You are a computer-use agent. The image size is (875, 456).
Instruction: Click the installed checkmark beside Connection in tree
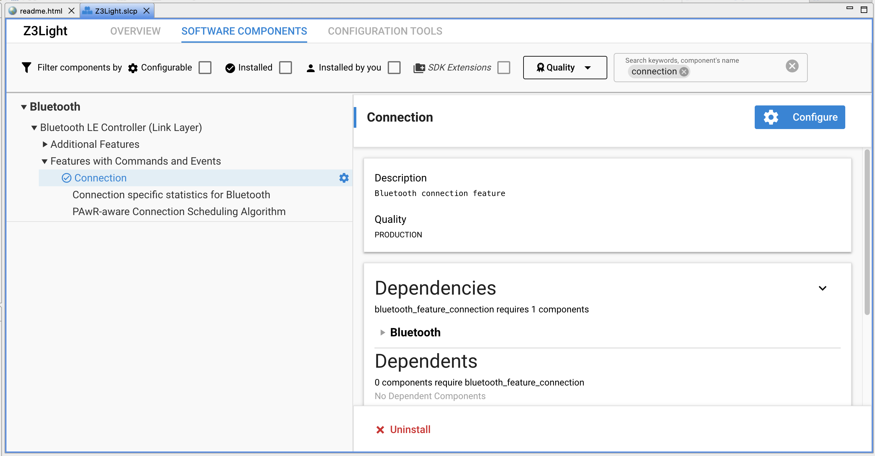(x=67, y=178)
